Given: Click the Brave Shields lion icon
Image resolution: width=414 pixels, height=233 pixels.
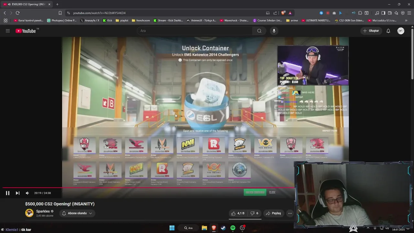Looking at the screenshot, I should click(283, 13).
